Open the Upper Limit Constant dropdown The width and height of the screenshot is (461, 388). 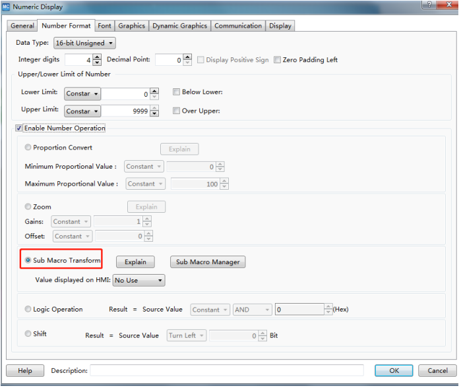[82, 111]
